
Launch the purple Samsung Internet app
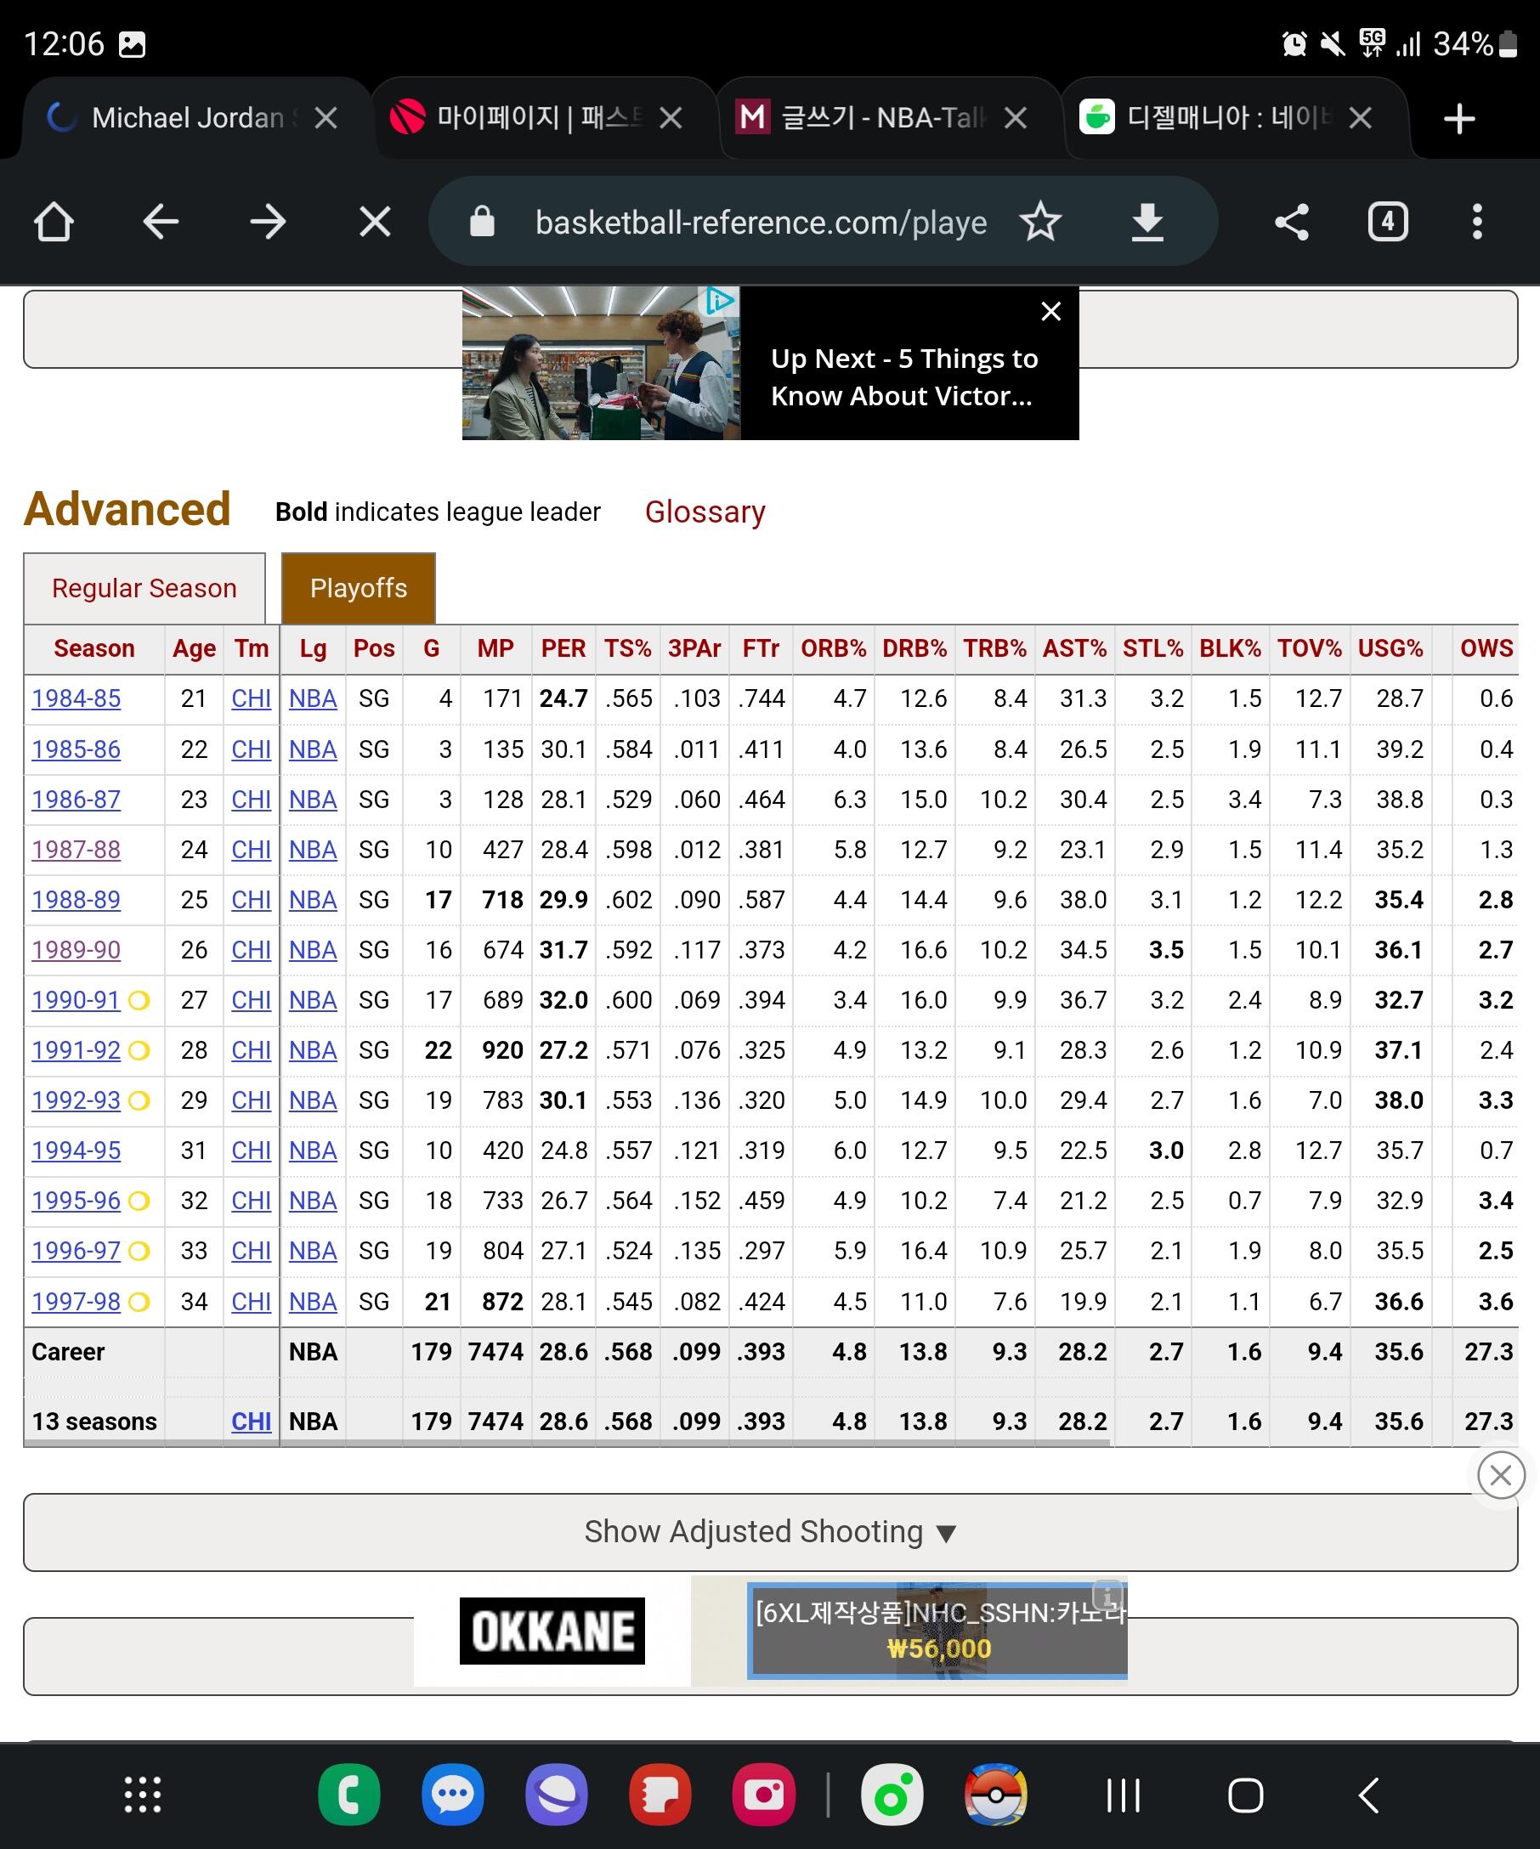point(557,1795)
